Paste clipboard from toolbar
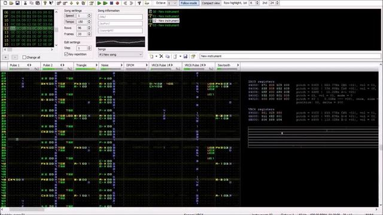The width and height of the screenshot is (383, 215). pyautogui.click(x=38, y=3)
